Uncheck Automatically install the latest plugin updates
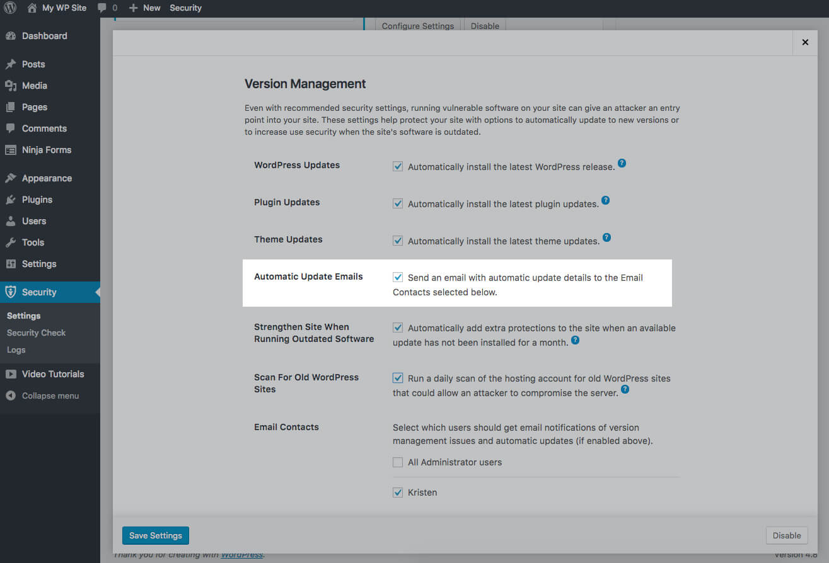The image size is (829, 563). click(x=398, y=203)
